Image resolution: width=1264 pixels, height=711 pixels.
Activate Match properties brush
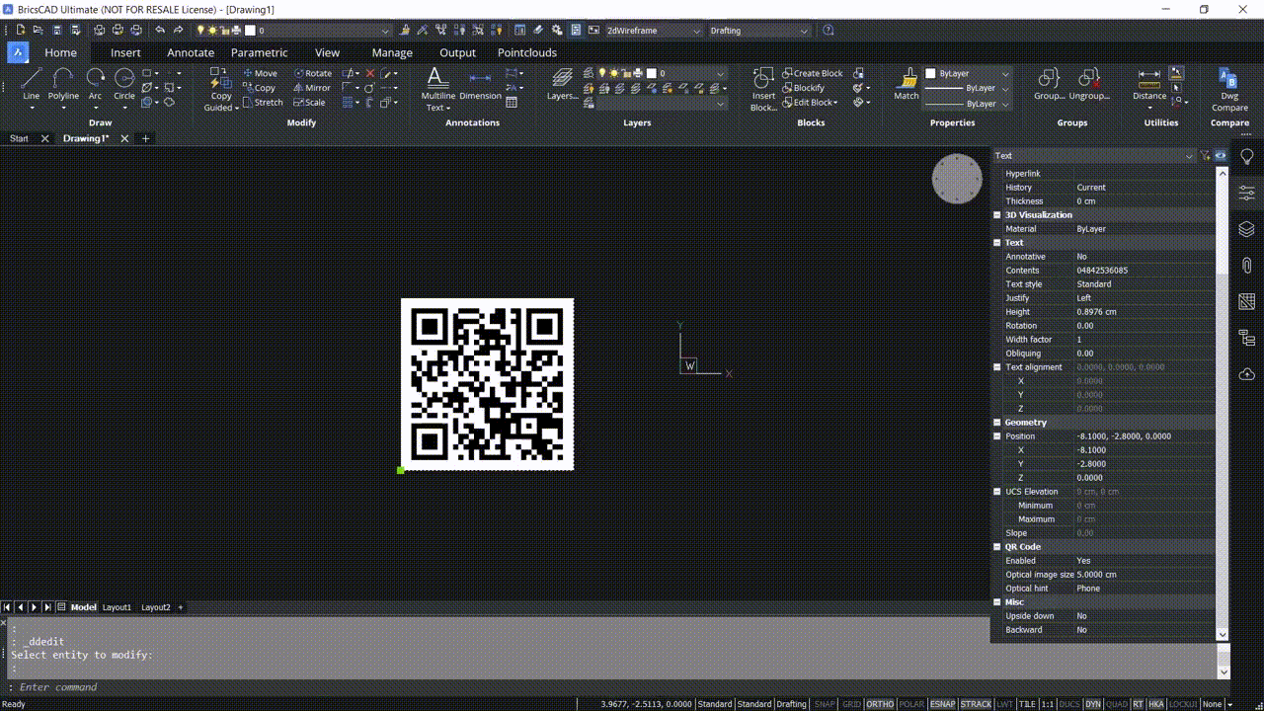tap(907, 85)
